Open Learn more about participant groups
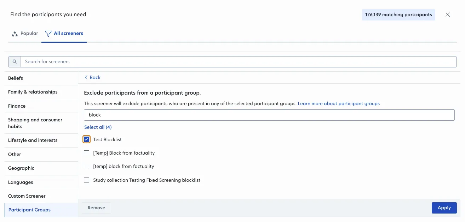Screen dimensions: 465x222 [338, 103]
